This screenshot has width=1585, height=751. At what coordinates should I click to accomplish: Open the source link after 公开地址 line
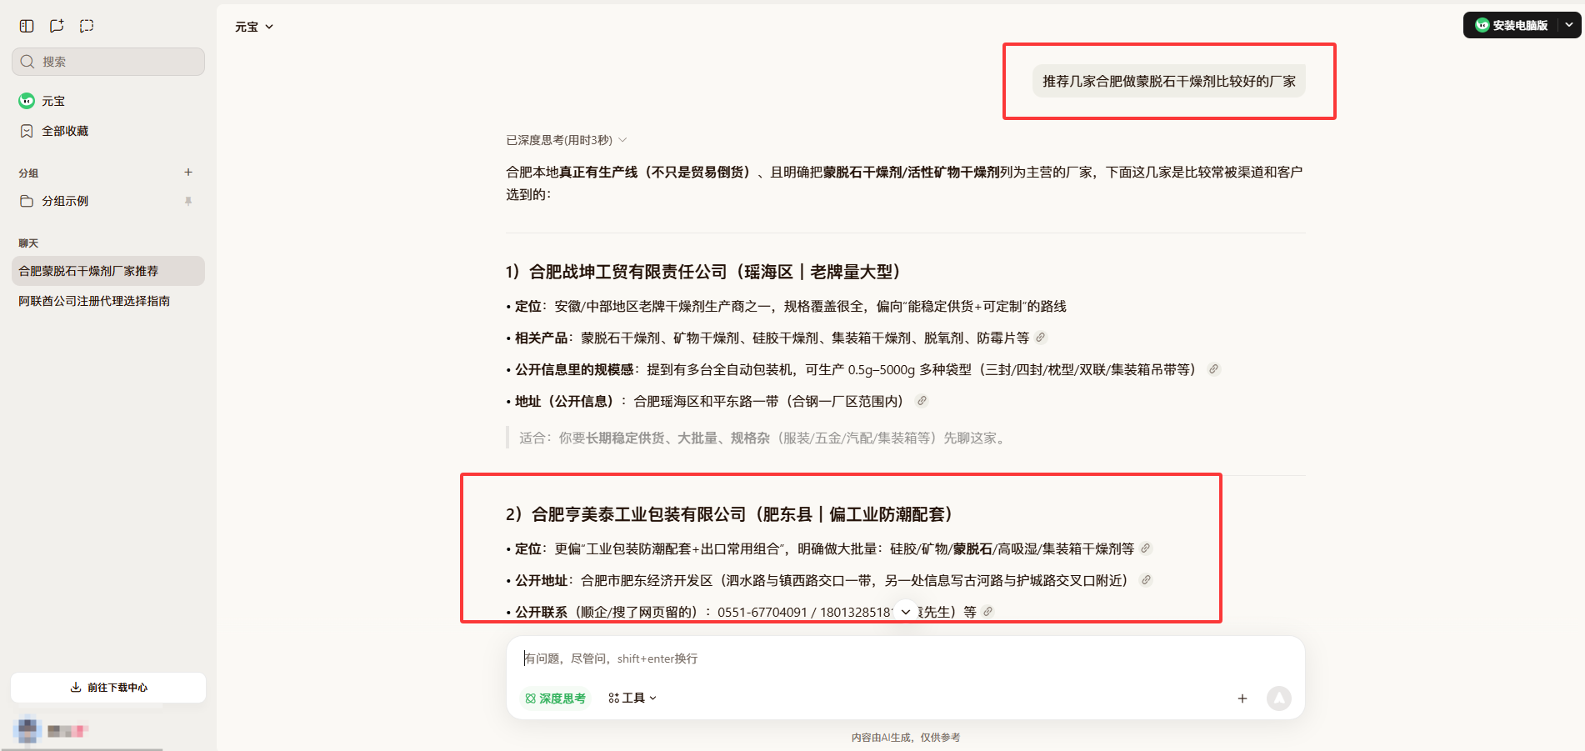(1147, 580)
